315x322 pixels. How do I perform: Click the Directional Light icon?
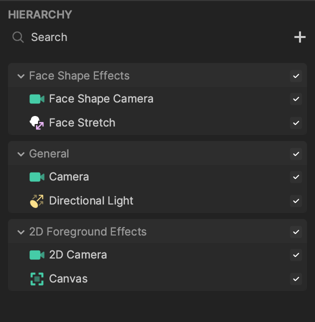[37, 201]
